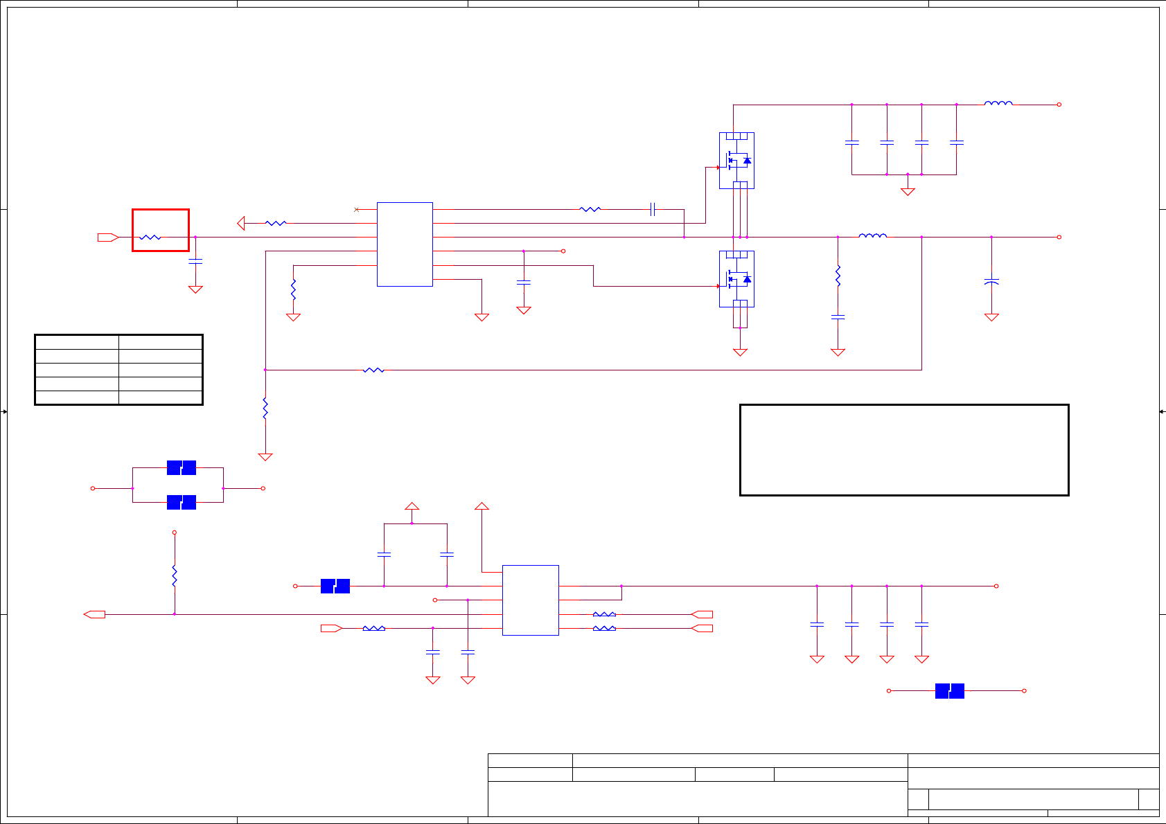This screenshot has height=824, width=1166.
Task: Click the no-connect X marker on the controller
Action: 356,209
